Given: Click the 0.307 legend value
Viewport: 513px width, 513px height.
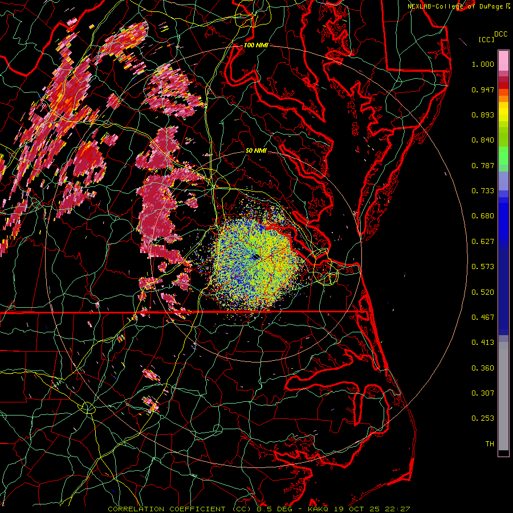Looking at the screenshot, I should 483,393.
